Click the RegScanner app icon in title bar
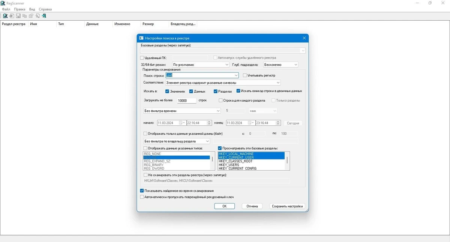Screen dimensions: 450x242 3,3
